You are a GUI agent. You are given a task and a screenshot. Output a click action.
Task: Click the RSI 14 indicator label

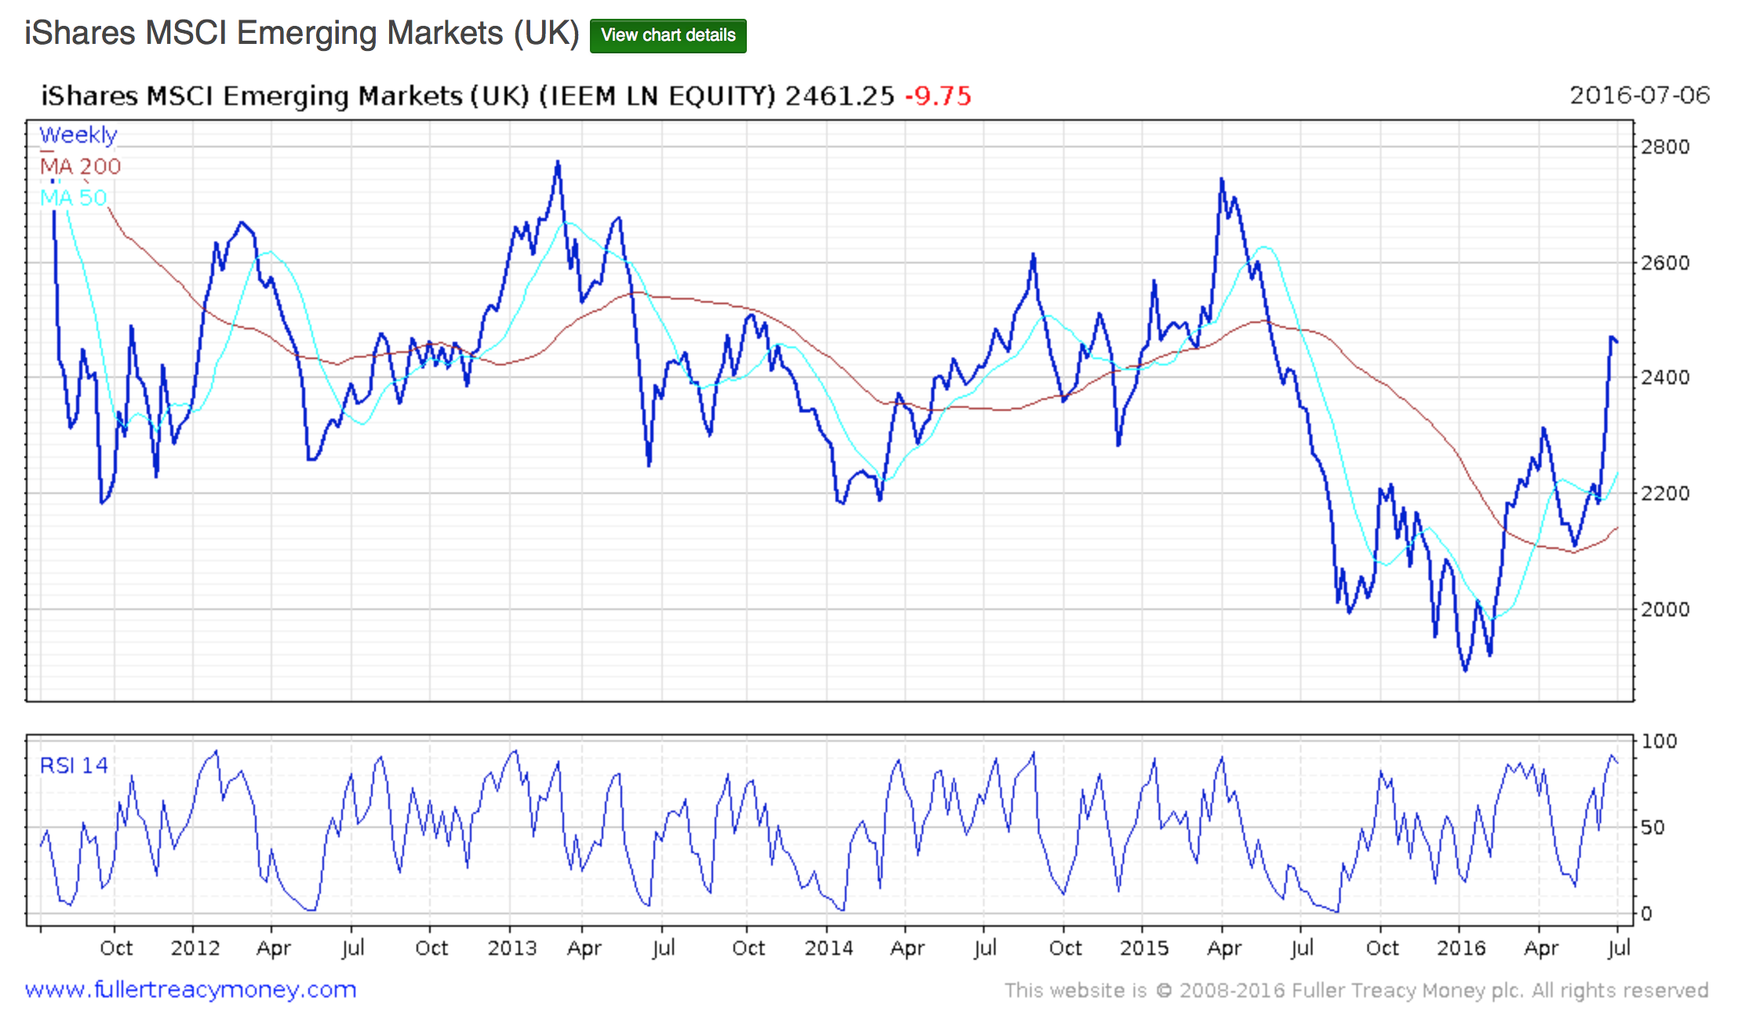click(x=74, y=765)
